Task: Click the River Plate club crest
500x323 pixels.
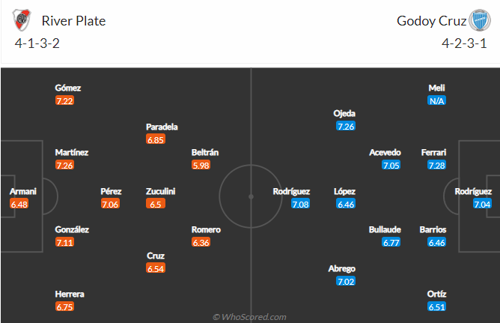Action: point(22,20)
